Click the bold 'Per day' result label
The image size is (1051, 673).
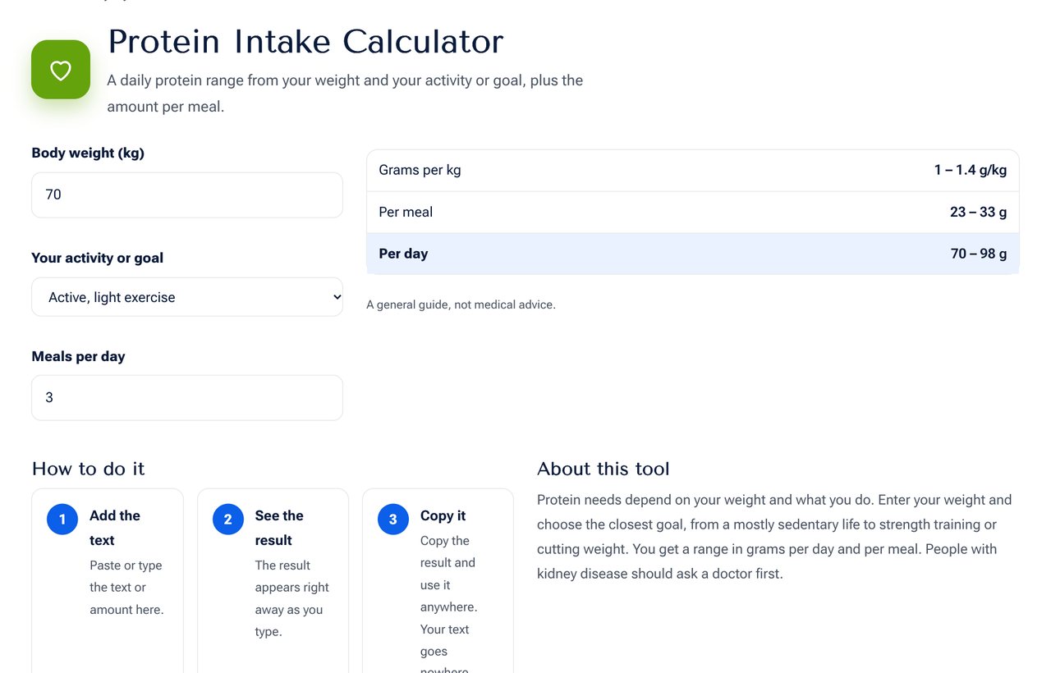coord(403,254)
